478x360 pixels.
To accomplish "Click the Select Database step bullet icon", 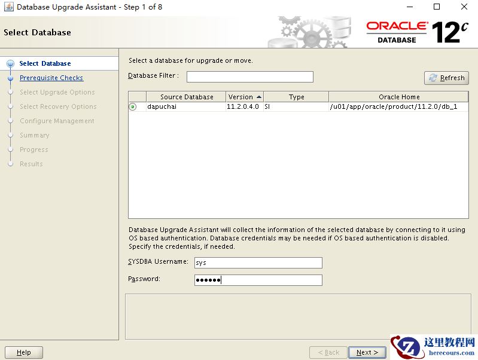I will [x=10, y=63].
